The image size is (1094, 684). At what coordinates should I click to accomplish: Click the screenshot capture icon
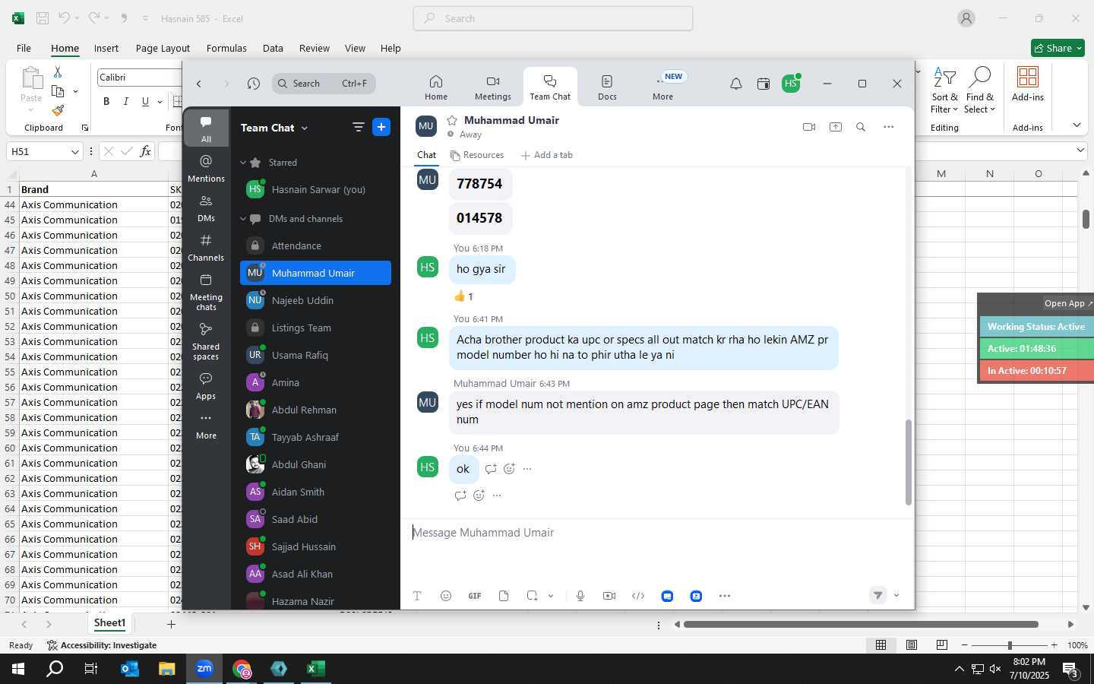click(x=532, y=596)
